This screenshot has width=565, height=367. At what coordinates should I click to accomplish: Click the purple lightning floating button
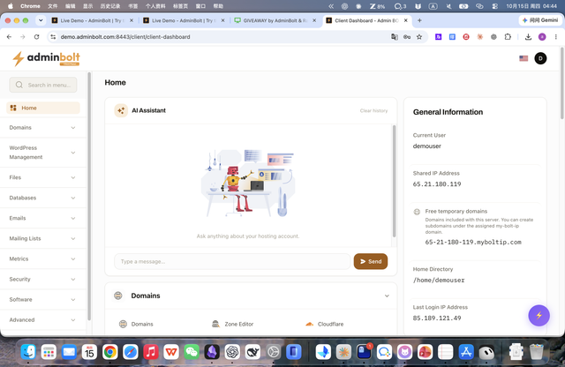pyautogui.click(x=539, y=316)
